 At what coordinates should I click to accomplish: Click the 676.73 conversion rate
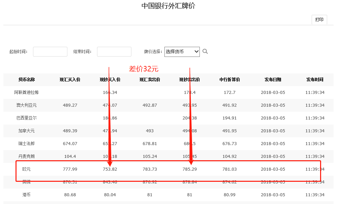(x=229, y=144)
